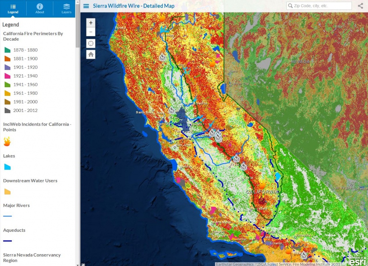
Task: Click the Sierra Wildfire Wire title
Action: [133, 6]
